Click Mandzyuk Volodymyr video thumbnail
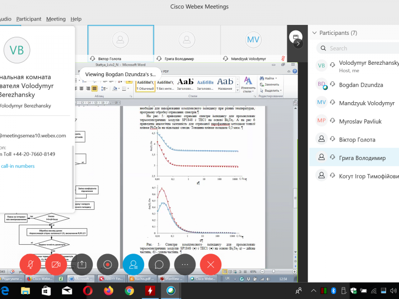This screenshot has height=299, width=399. click(x=253, y=40)
